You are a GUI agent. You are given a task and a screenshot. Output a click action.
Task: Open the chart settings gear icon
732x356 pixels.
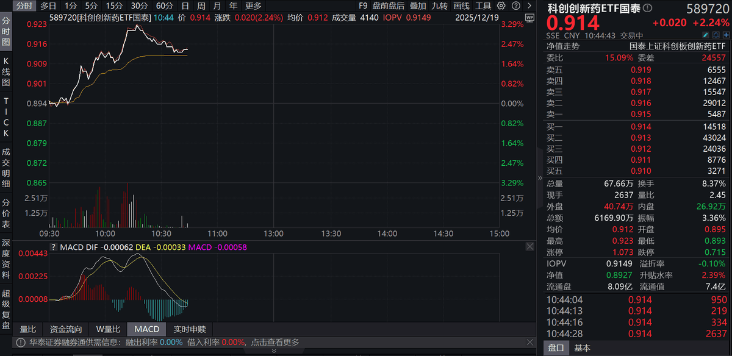click(501, 5)
